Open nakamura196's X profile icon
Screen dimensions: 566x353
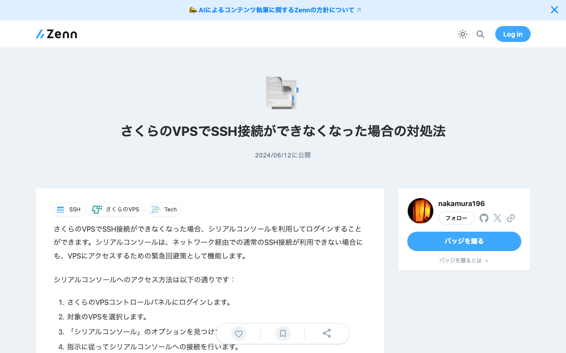tap(497, 218)
